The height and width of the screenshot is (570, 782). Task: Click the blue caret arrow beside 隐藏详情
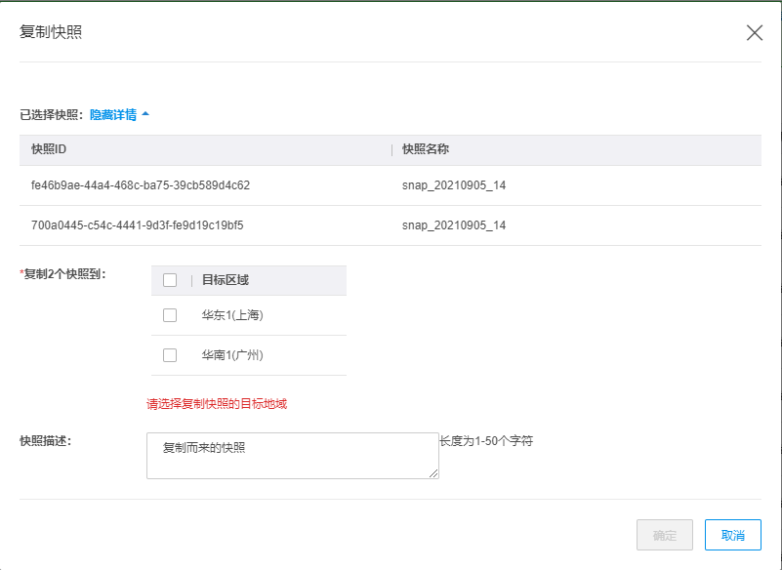pyautogui.click(x=145, y=114)
